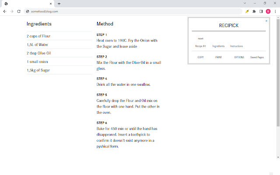Screen dimensions: 280x175
Task: Open the Recipick extension icon in the toolbar
Action: pyautogui.click(x=247, y=11)
